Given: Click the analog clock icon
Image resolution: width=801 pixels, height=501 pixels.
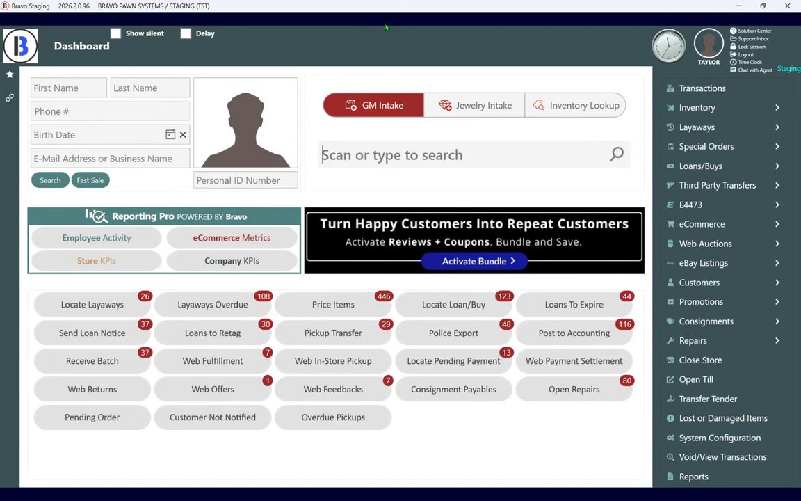Looking at the screenshot, I should pos(669,47).
